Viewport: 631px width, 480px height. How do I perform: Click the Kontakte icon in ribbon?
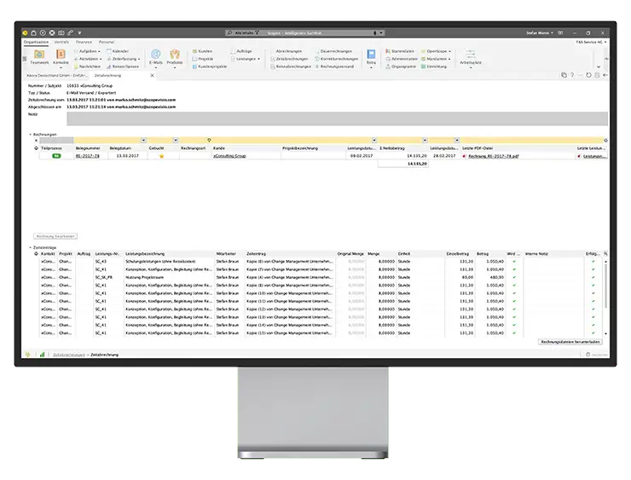[x=61, y=55]
